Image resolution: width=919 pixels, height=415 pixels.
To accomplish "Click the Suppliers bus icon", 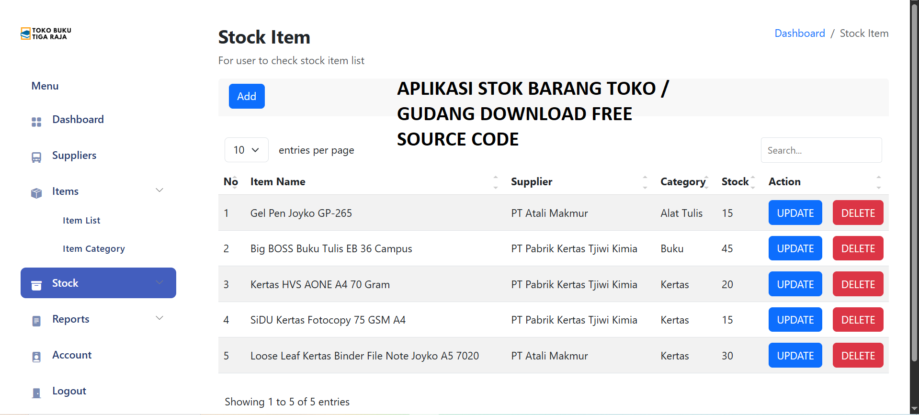I will click(x=36, y=157).
